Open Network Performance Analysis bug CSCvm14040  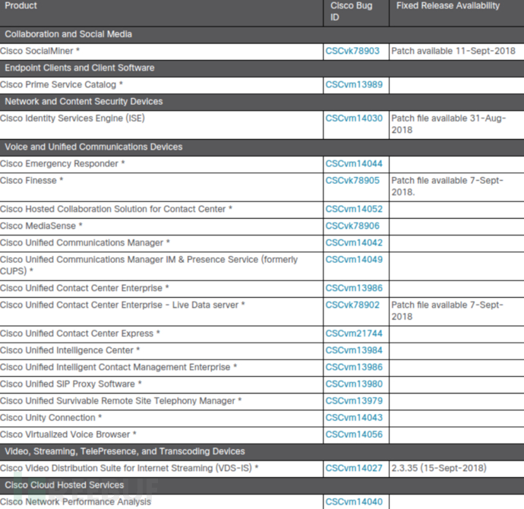[354, 501]
